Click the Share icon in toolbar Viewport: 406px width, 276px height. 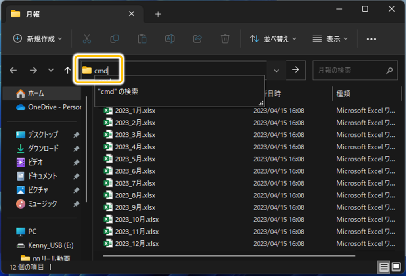(x=197, y=38)
